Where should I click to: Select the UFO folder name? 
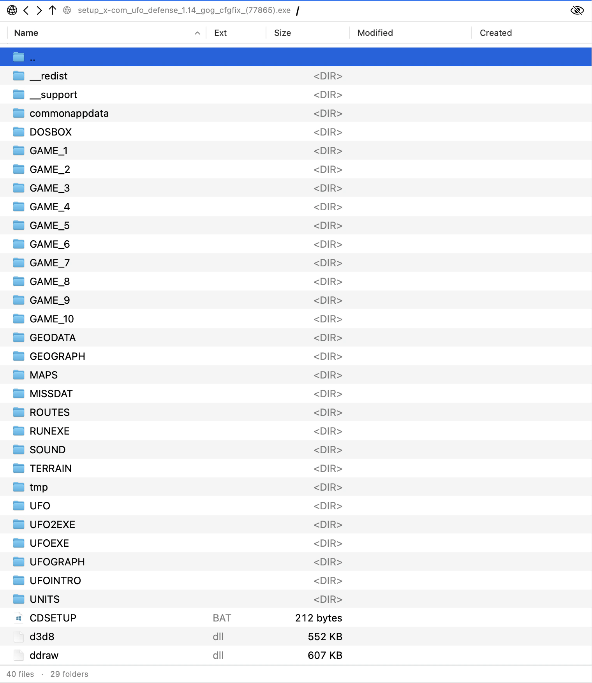(x=40, y=506)
